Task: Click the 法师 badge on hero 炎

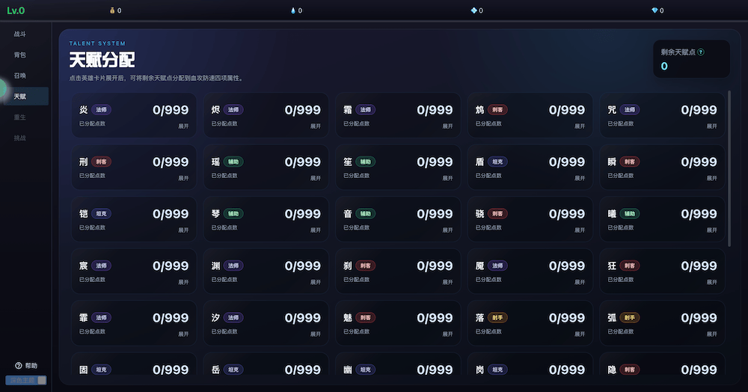Action: [102, 110]
